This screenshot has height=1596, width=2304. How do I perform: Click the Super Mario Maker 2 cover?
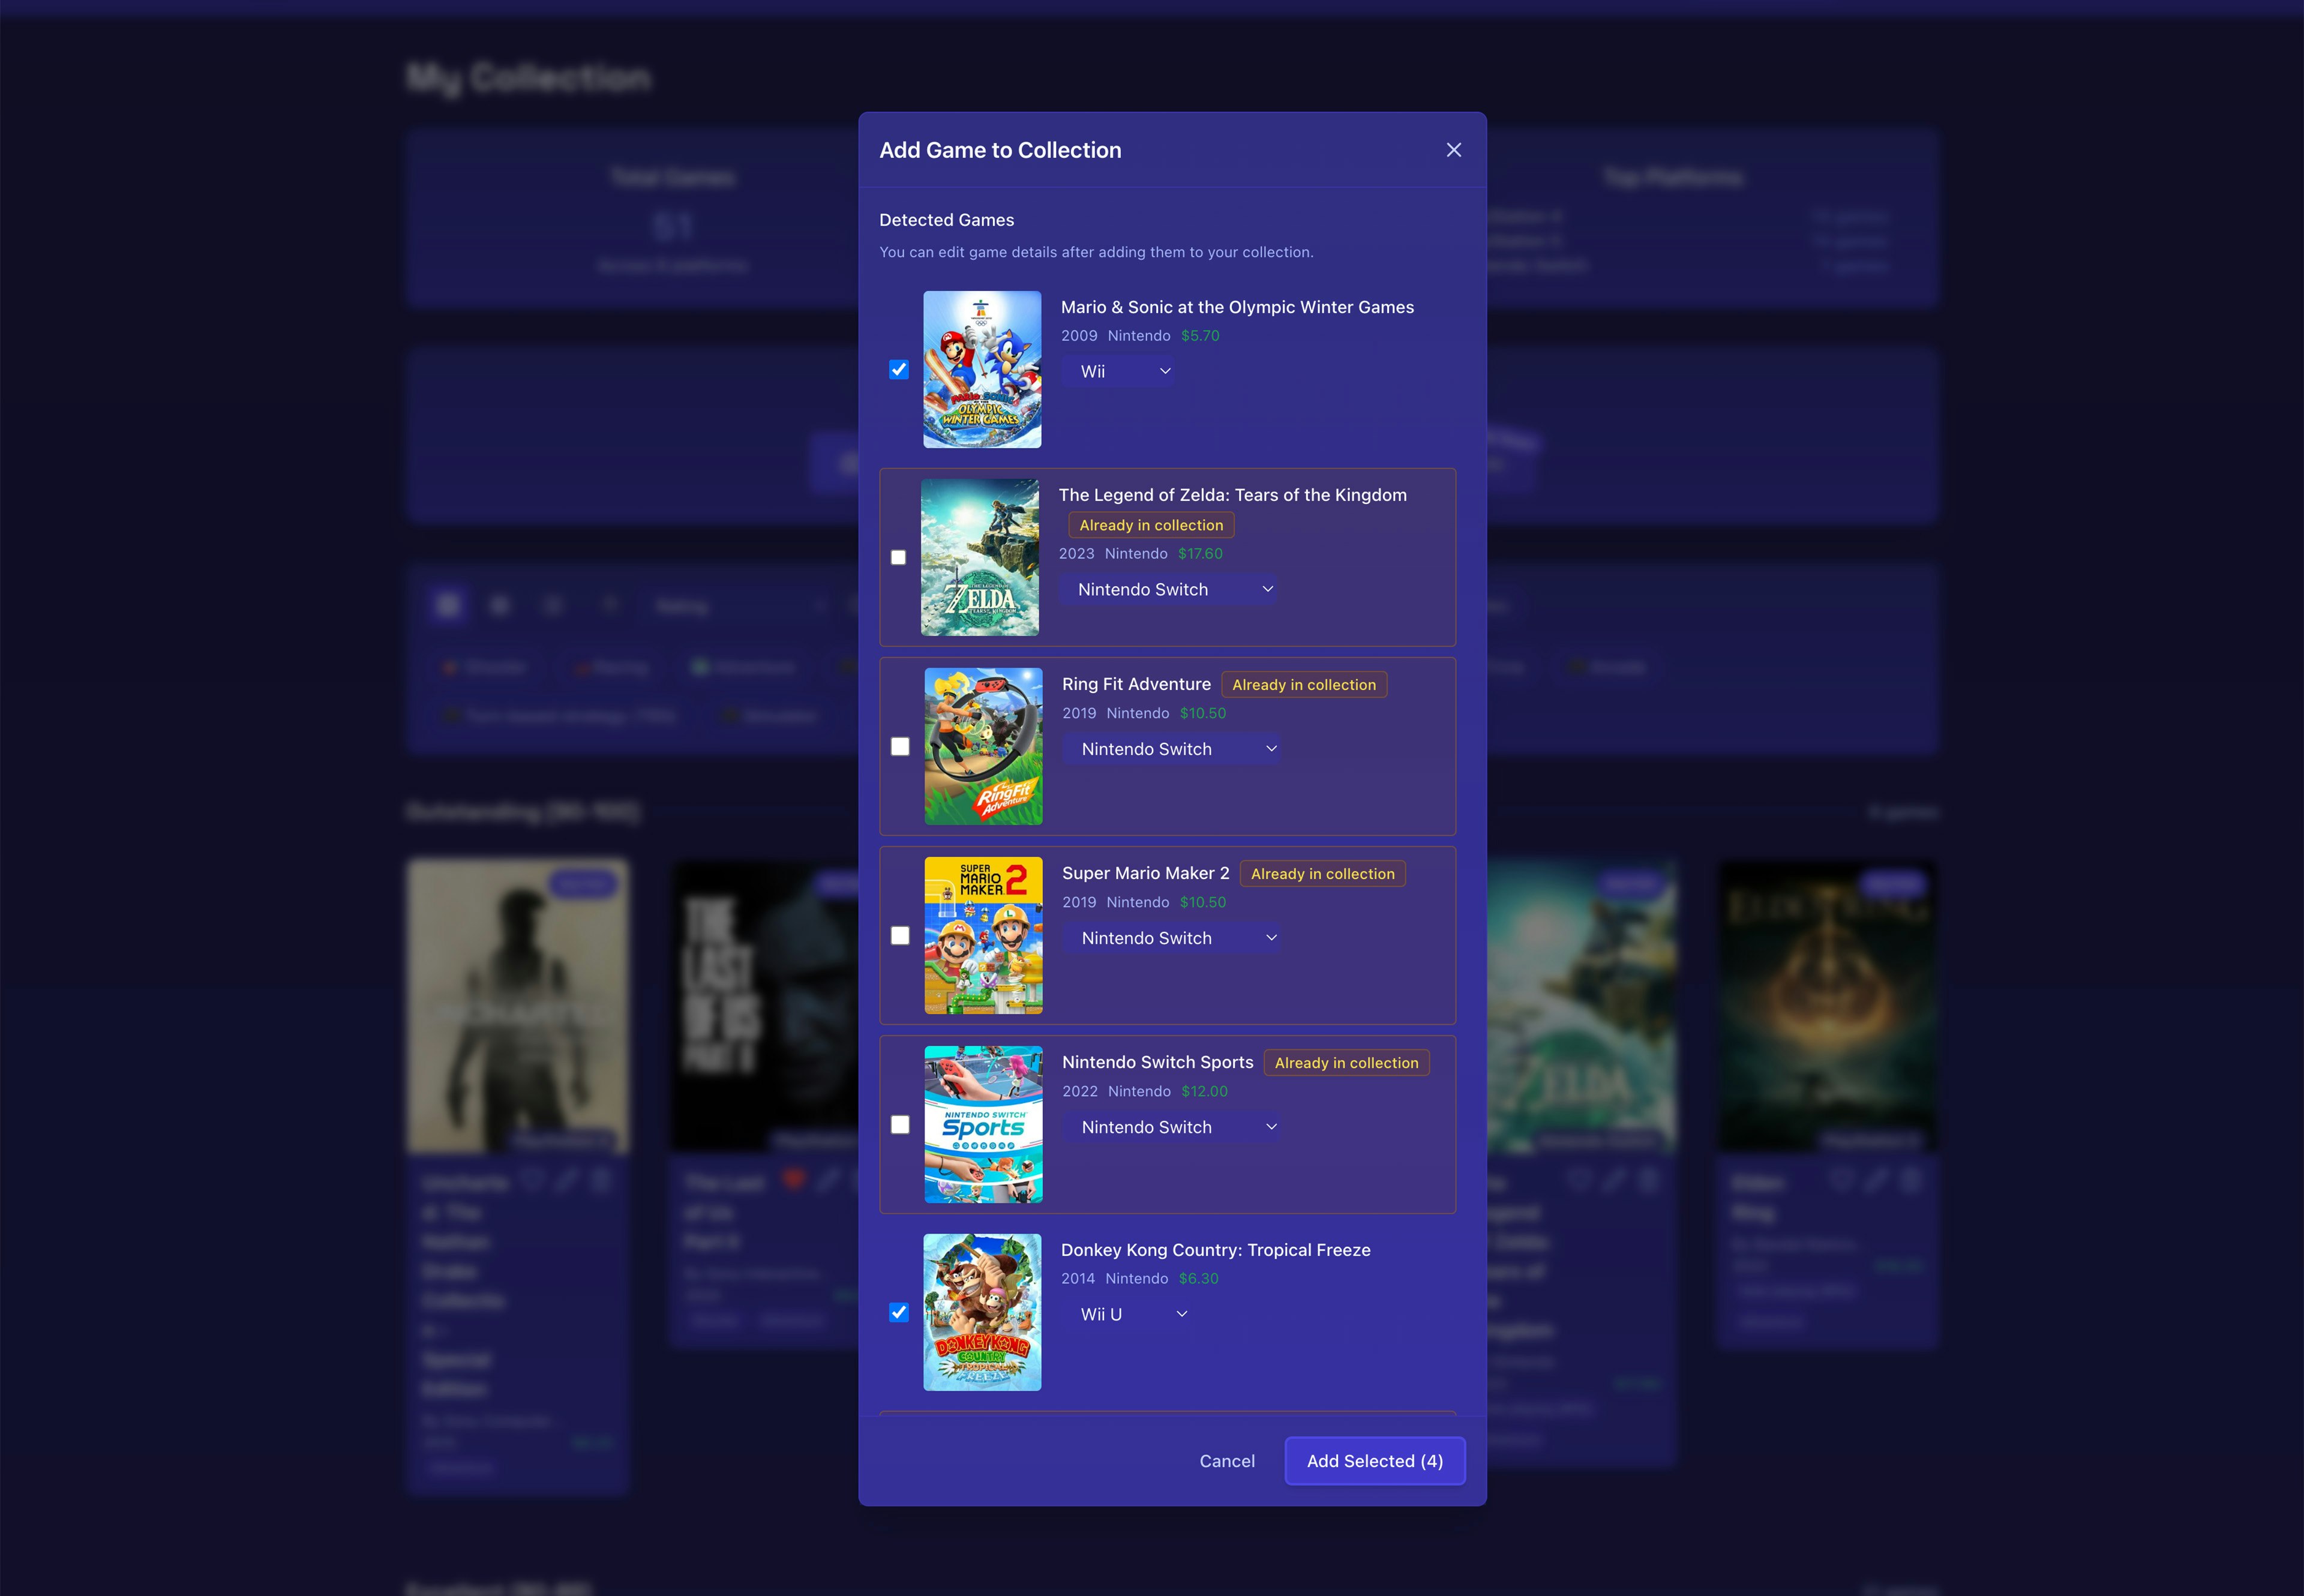click(x=983, y=936)
